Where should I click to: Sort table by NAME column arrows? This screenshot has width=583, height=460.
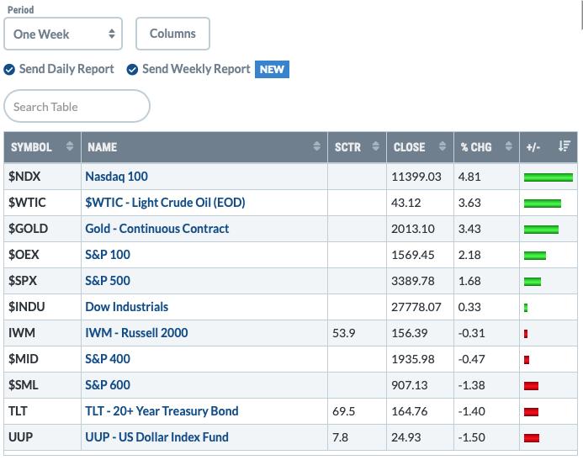[316, 146]
